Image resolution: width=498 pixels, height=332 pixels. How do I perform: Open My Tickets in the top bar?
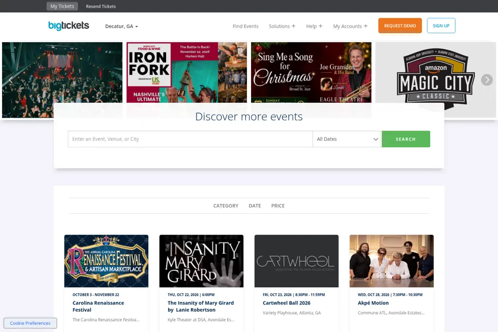pos(62,6)
